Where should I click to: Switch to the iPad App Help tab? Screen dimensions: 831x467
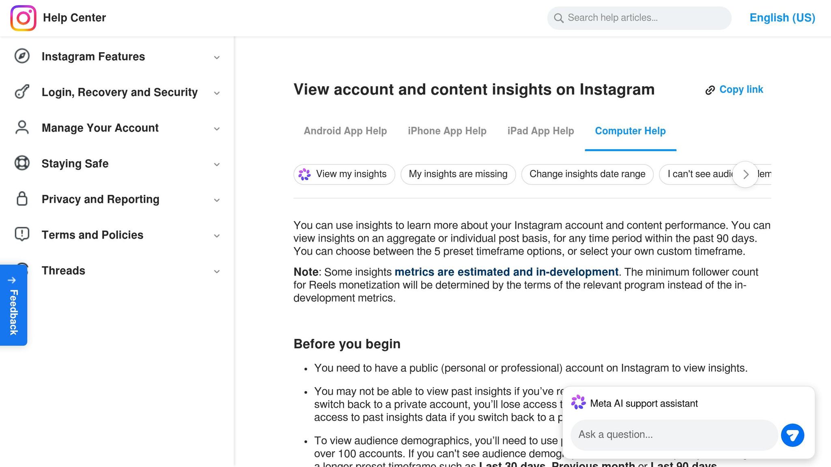click(540, 131)
